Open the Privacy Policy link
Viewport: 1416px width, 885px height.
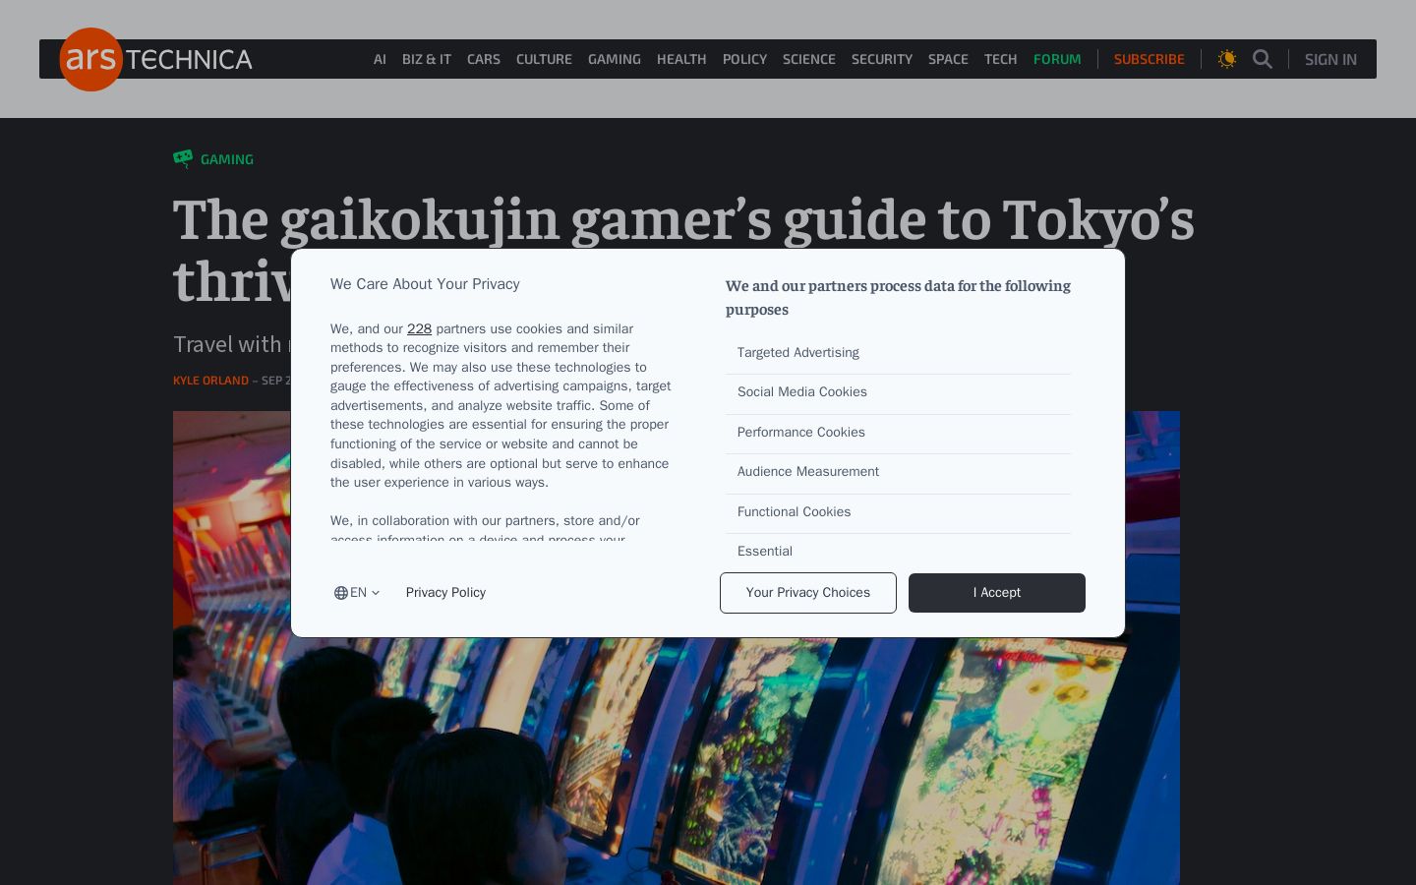tap(445, 593)
